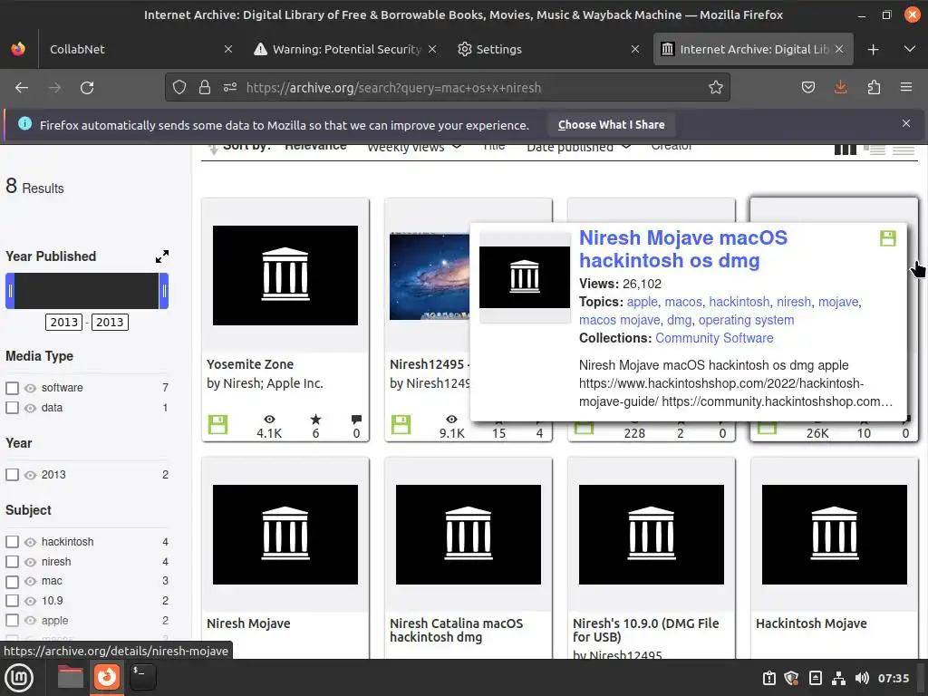Toggle eye icon next to hackintosh
Screen dimensions: 928x696
(30, 542)
